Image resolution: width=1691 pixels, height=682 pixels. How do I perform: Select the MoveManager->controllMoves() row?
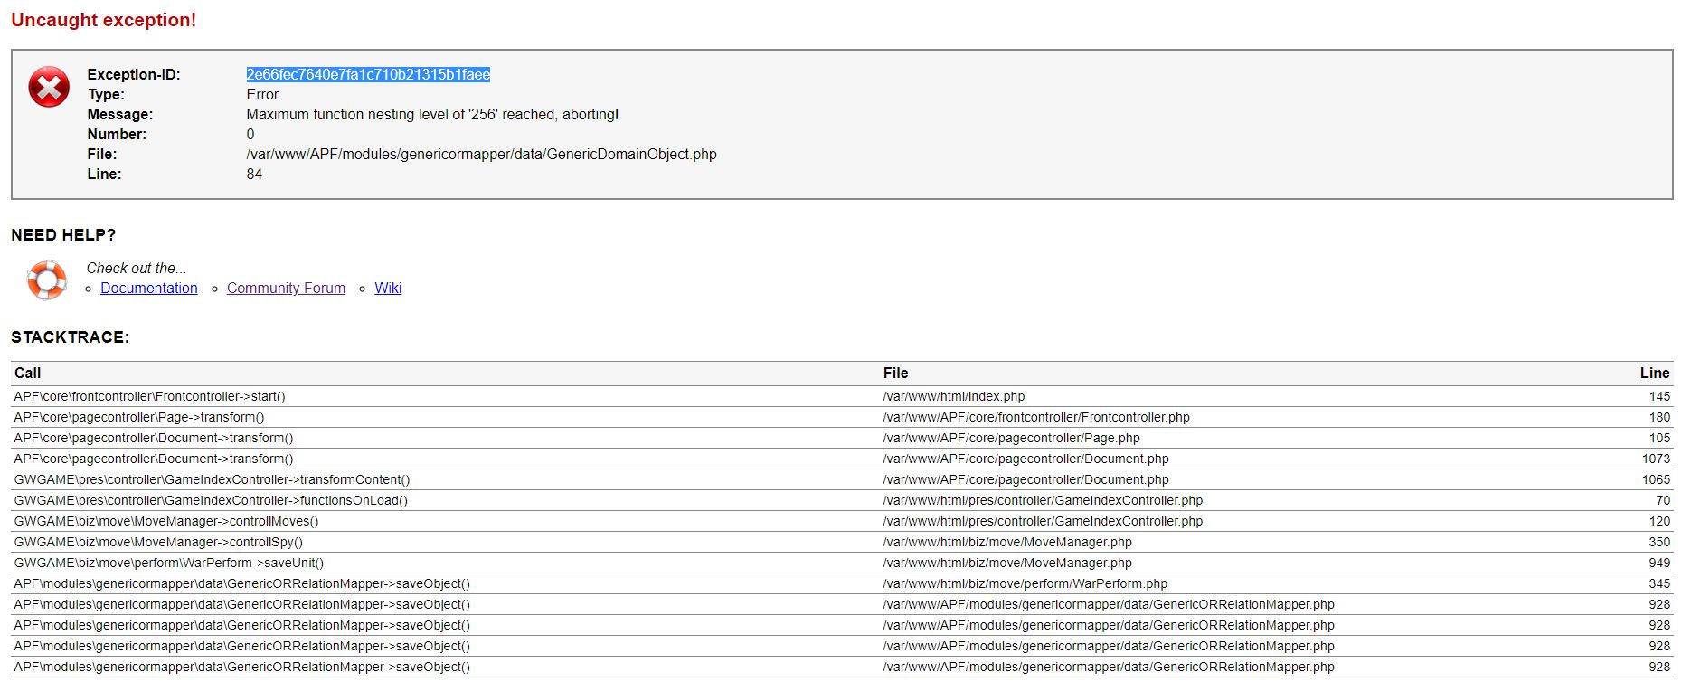click(x=166, y=521)
